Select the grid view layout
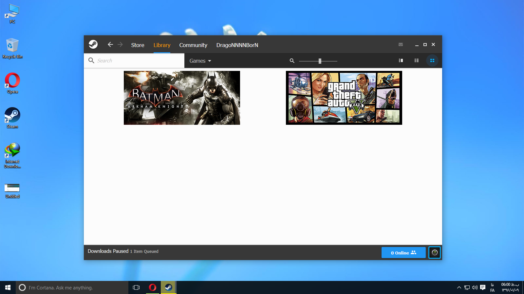This screenshot has width=524, height=294. 432,60
